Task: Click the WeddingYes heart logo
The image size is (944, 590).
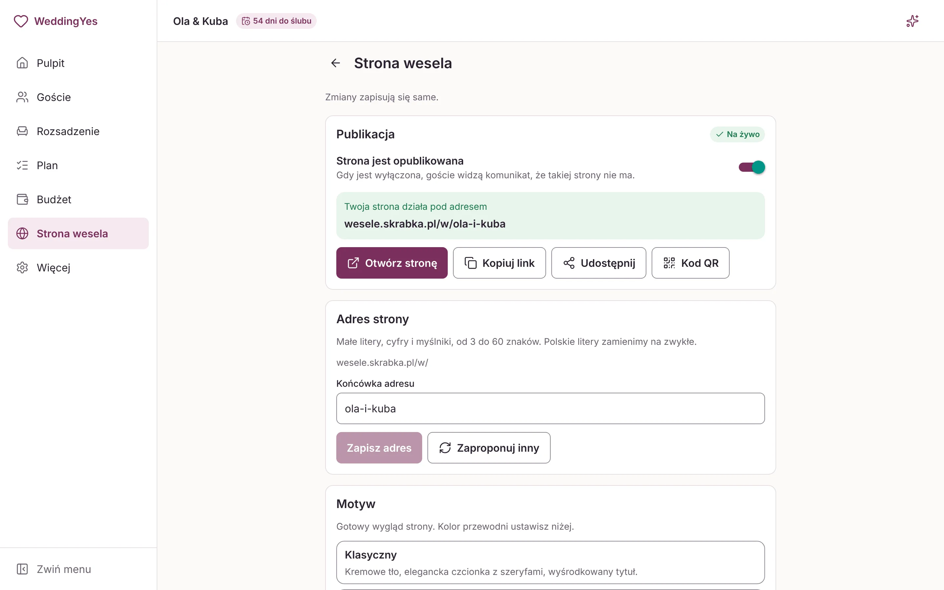Action: [21, 21]
